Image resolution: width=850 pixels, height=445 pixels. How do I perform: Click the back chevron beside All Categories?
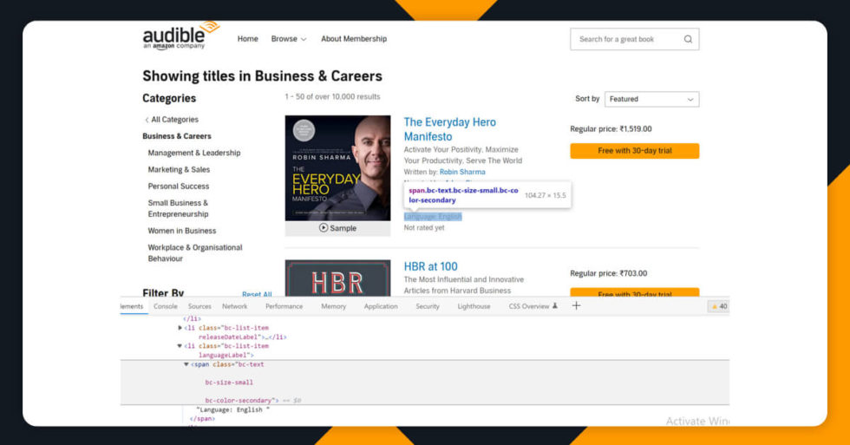[x=147, y=120]
